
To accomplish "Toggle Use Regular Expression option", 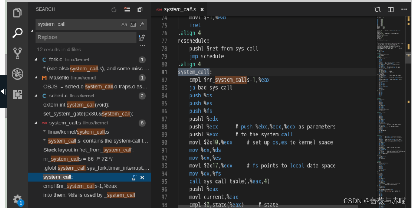I will coord(142,24).
